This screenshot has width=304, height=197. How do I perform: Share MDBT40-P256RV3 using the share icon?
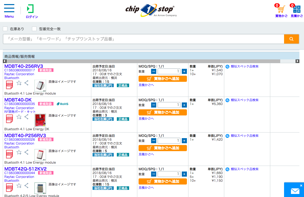tap(26, 152)
